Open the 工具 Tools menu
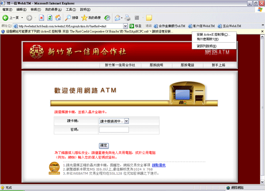Viewport: 265px width, 191px height. click(71, 10)
